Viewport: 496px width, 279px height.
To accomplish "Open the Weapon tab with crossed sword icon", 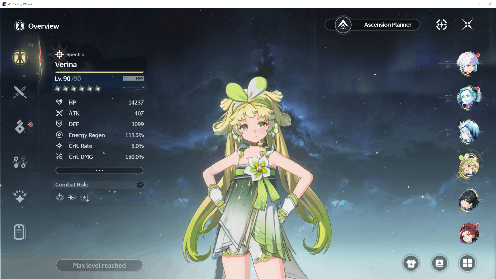I will (x=20, y=92).
